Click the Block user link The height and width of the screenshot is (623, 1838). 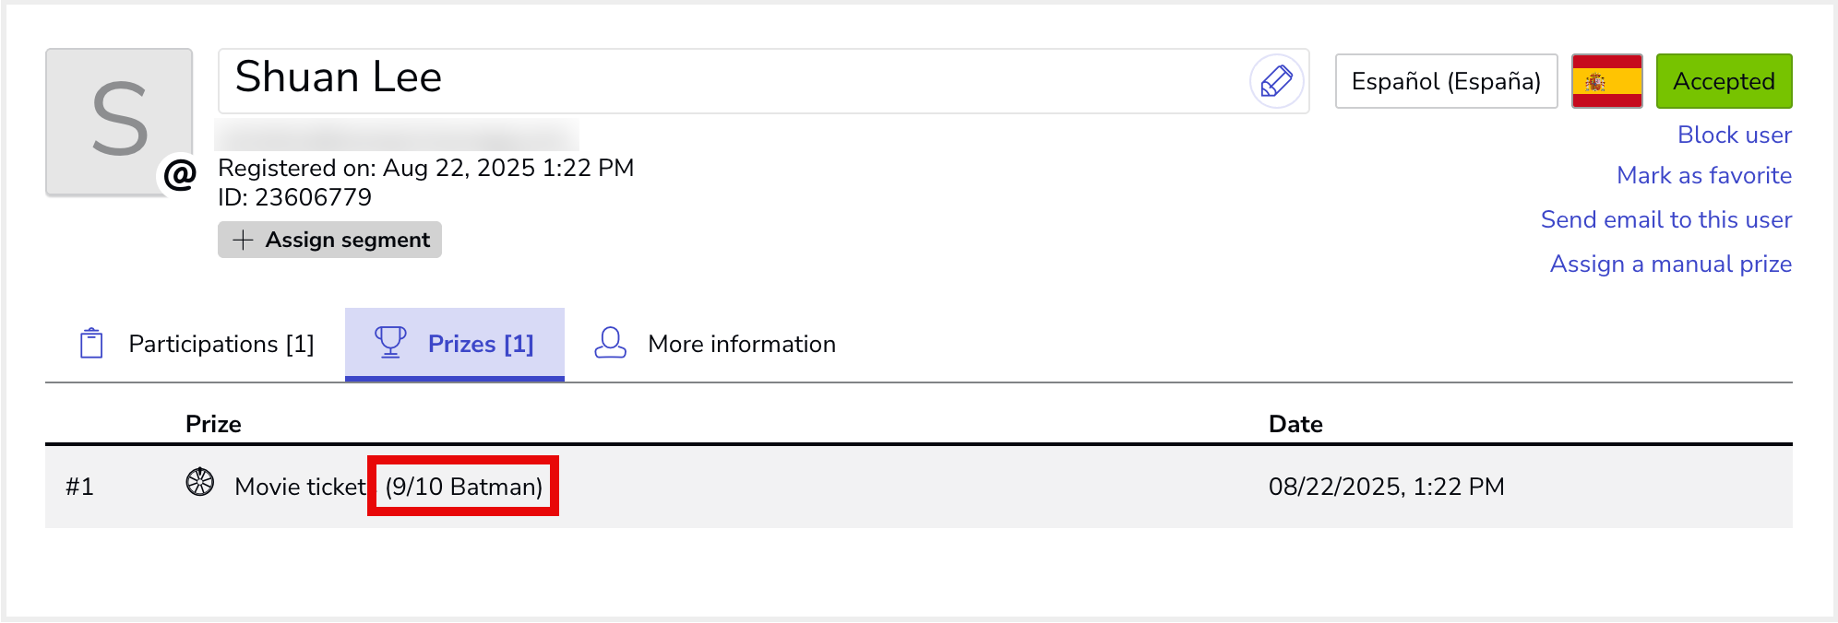coord(1734,135)
